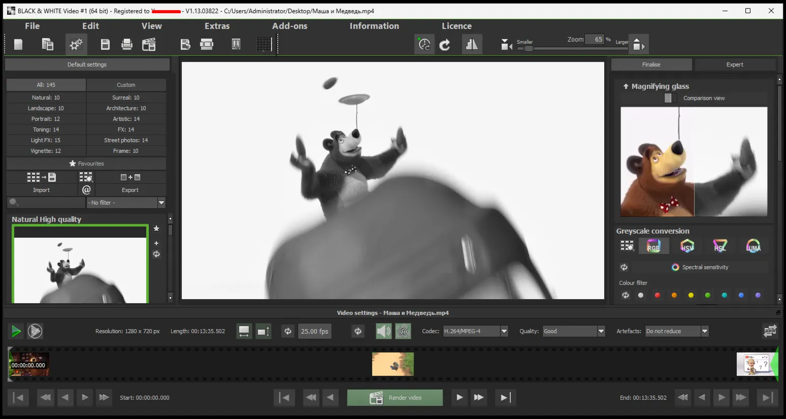Image resolution: width=786 pixels, height=419 pixels.
Task: Click the batch processing documents icon
Action: [47, 45]
